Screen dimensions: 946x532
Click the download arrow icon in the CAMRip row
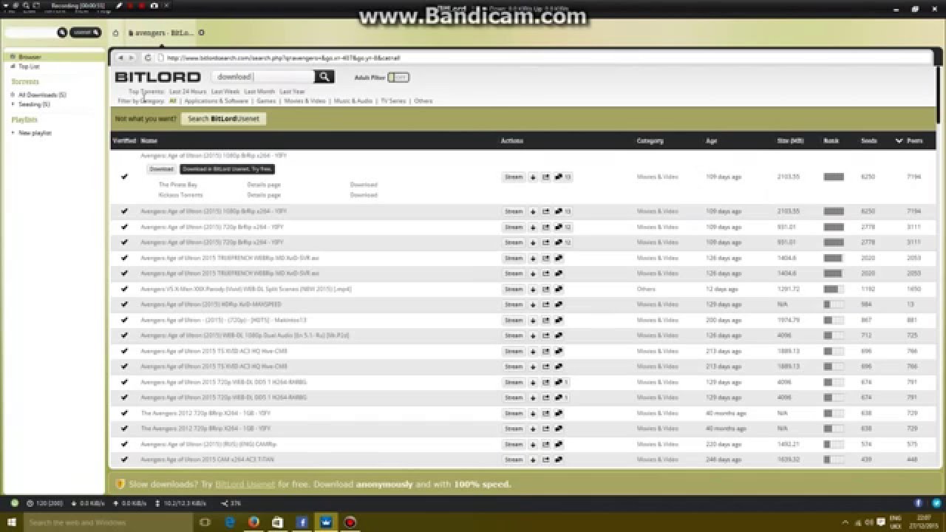533,445
